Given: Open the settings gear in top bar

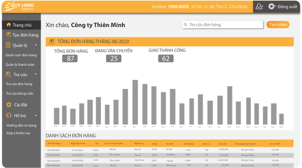Looking at the screenshot, I should [272, 7].
